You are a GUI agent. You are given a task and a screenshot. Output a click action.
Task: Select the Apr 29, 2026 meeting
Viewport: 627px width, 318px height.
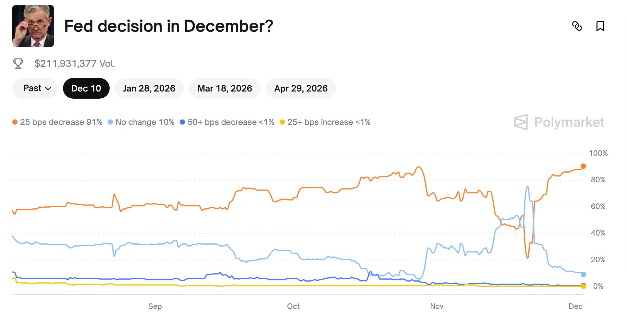(301, 88)
